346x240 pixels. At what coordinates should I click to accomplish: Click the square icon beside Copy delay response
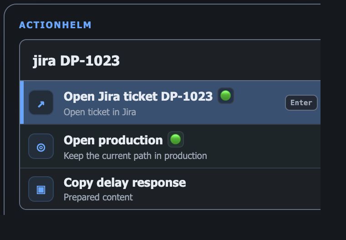tap(41, 189)
